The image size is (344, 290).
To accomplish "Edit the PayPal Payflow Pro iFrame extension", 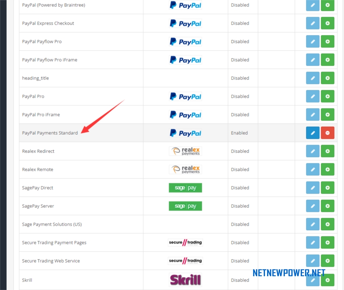I will [x=313, y=60].
